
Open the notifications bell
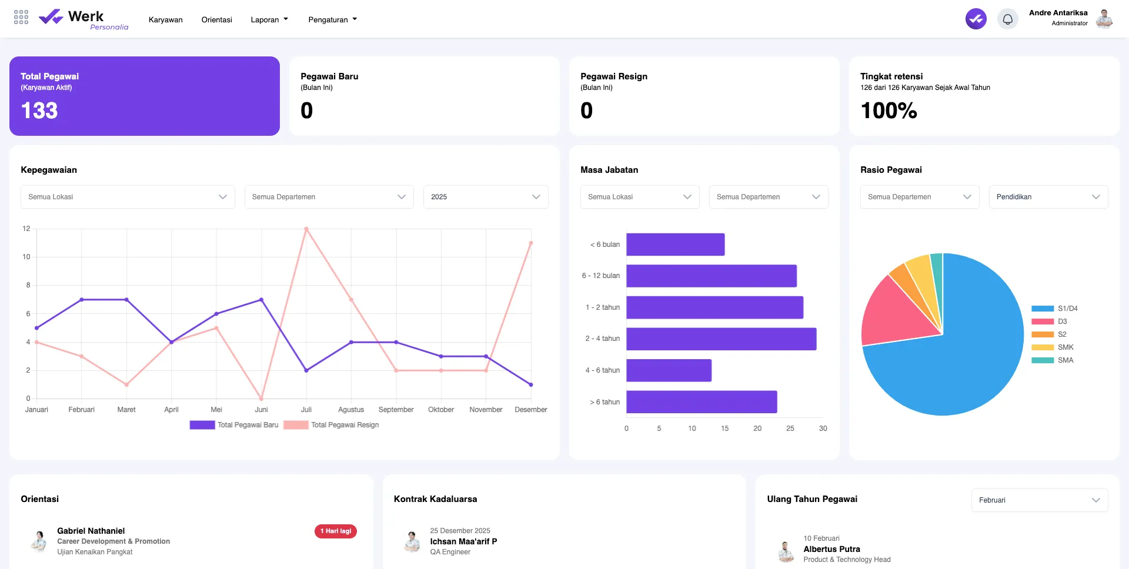[1007, 19]
